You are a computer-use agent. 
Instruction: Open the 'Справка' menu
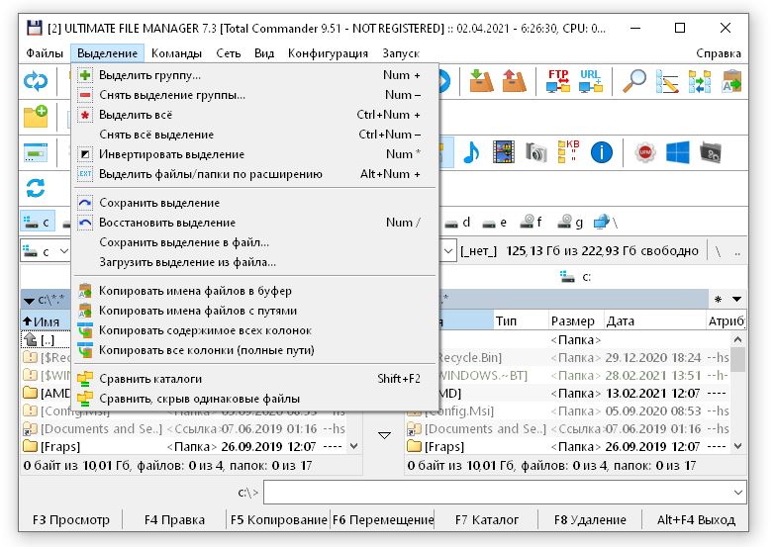(x=719, y=52)
